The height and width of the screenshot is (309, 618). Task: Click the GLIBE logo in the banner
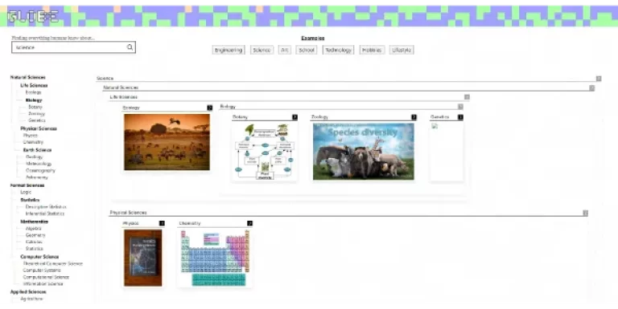(33, 17)
